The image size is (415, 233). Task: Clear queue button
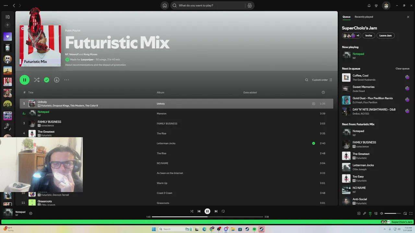402,69
